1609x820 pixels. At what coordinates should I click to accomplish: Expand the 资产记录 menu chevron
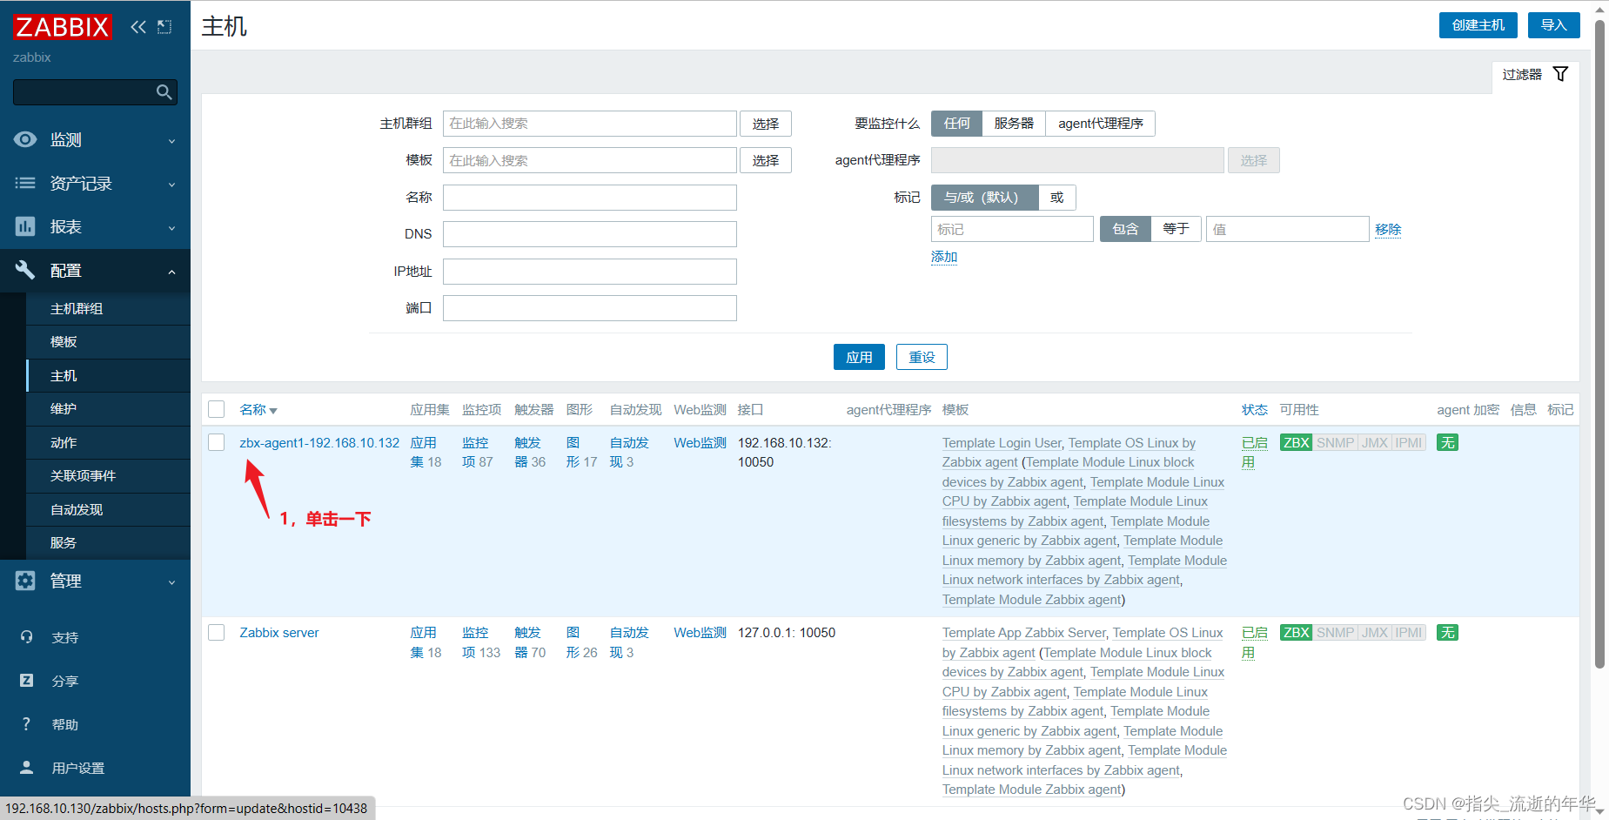point(171,185)
